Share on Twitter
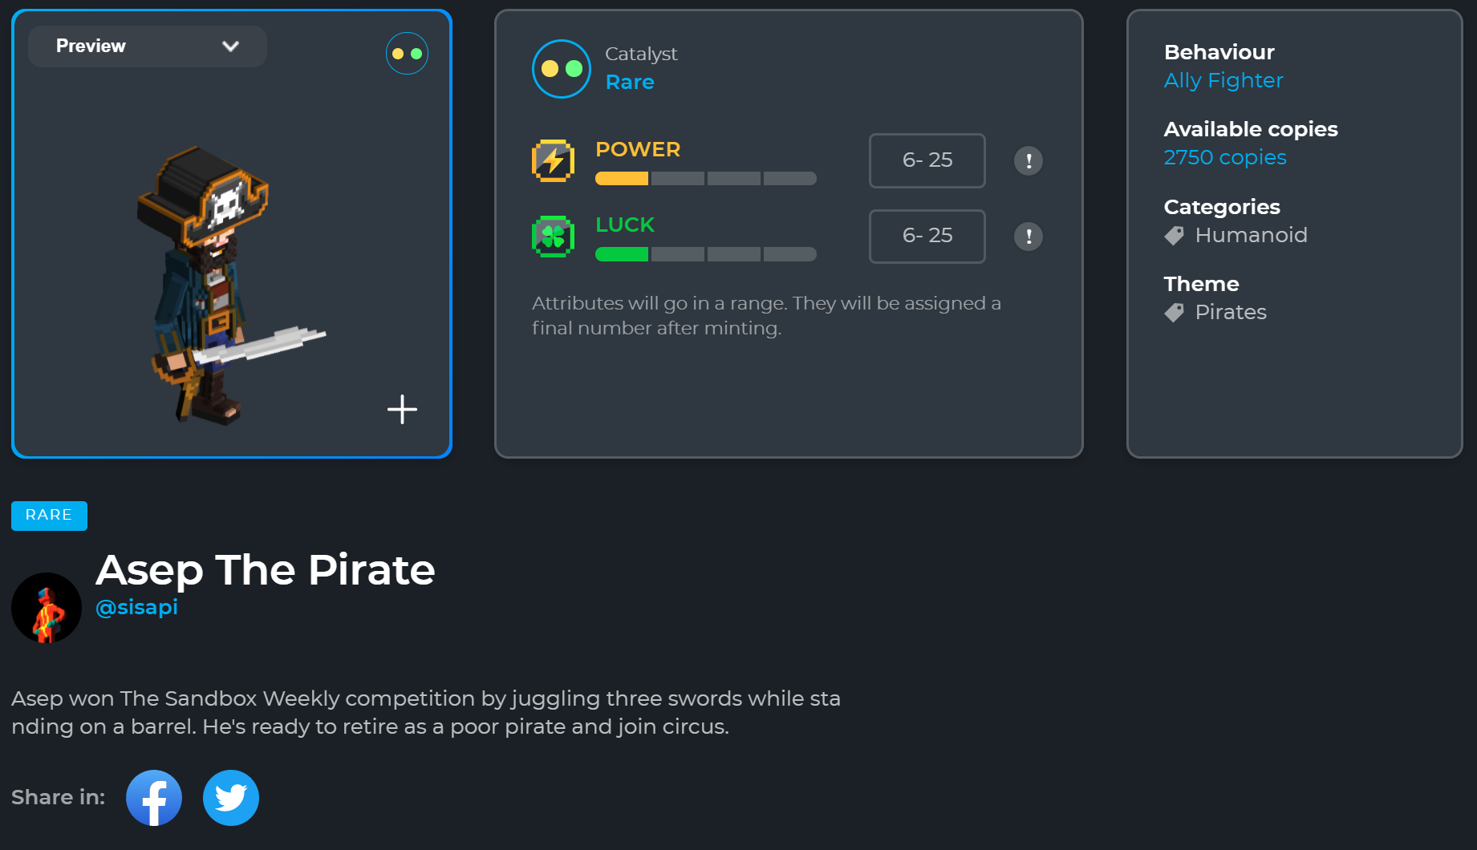1477x850 pixels. click(231, 798)
